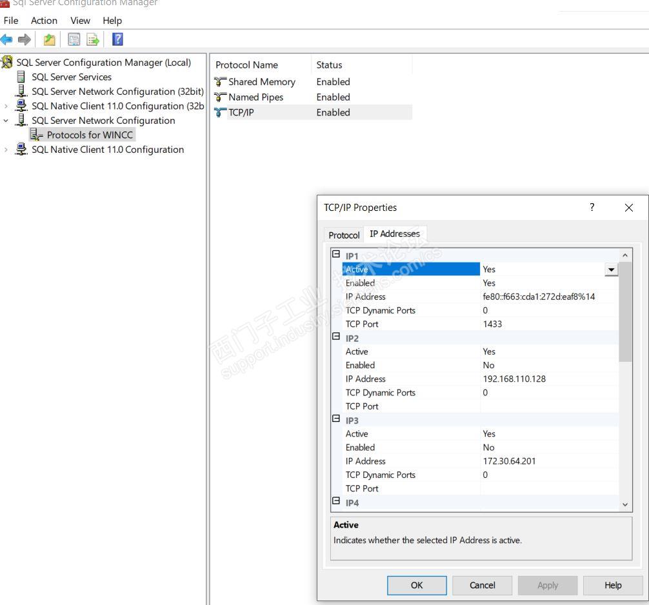Click the scroll up arrow in properties list
This screenshot has width=649, height=605.
click(625, 255)
